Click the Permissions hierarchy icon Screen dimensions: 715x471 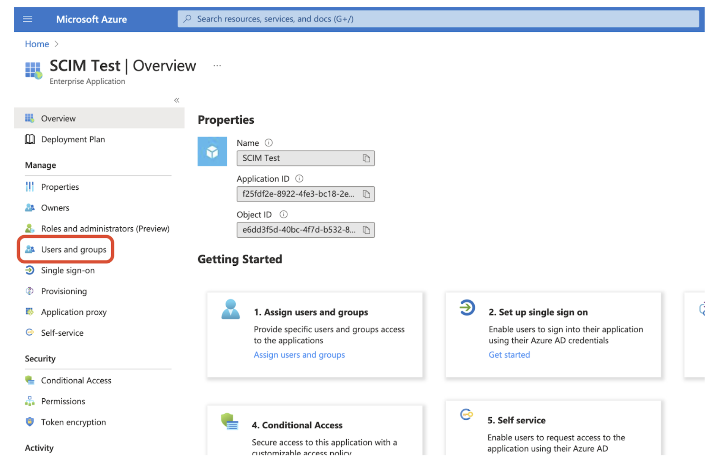click(x=29, y=401)
